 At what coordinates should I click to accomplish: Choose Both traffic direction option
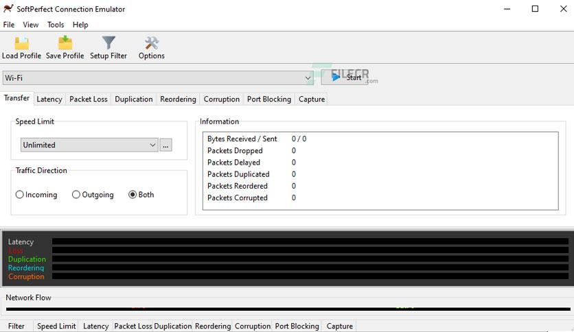[133, 195]
